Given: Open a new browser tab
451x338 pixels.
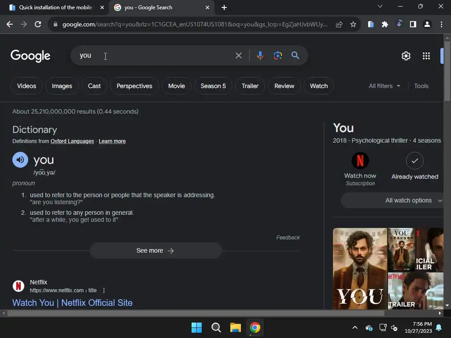Looking at the screenshot, I should coord(224,7).
